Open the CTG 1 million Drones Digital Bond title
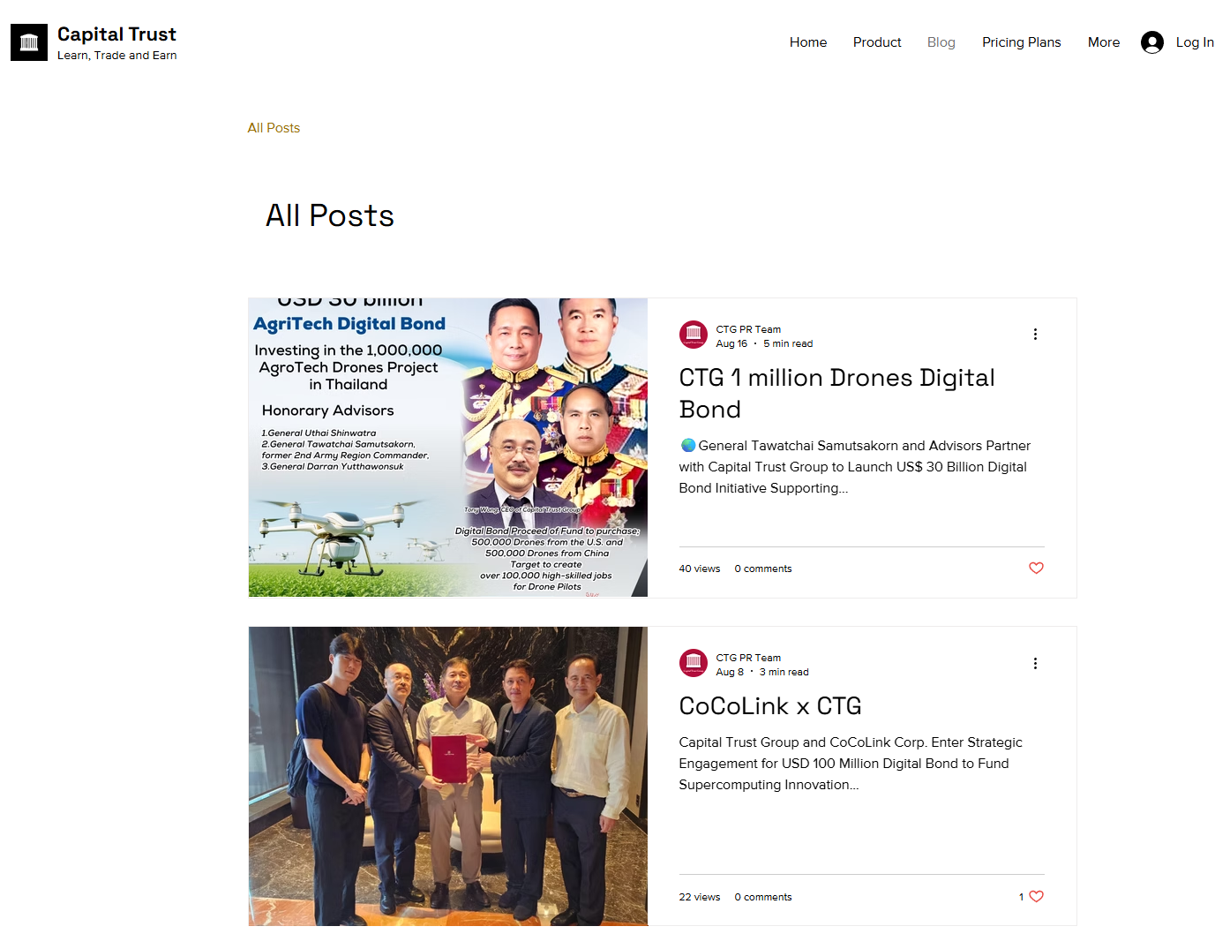The height and width of the screenshot is (949, 1230). click(836, 394)
